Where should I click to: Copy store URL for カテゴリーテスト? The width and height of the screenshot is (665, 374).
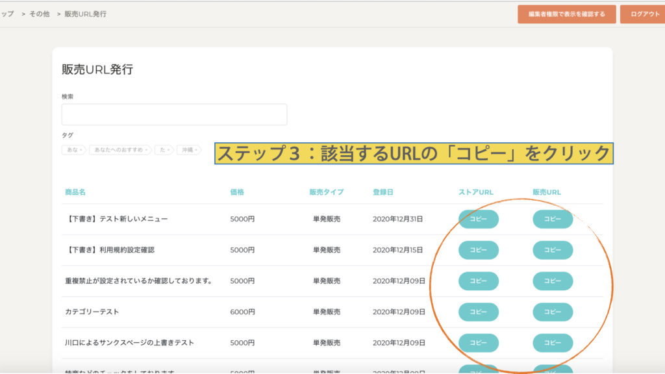pyautogui.click(x=478, y=312)
